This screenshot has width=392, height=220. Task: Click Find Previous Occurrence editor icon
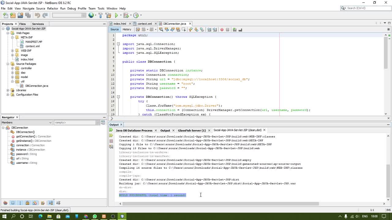pyautogui.click(x=167, y=30)
